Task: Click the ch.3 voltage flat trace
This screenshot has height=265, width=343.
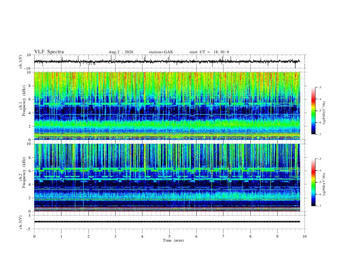Action: point(167,222)
